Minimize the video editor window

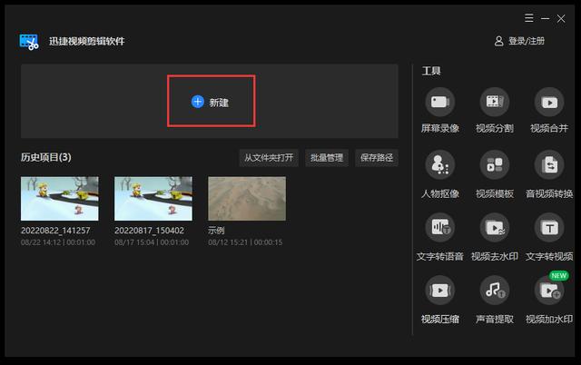[545, 18]
